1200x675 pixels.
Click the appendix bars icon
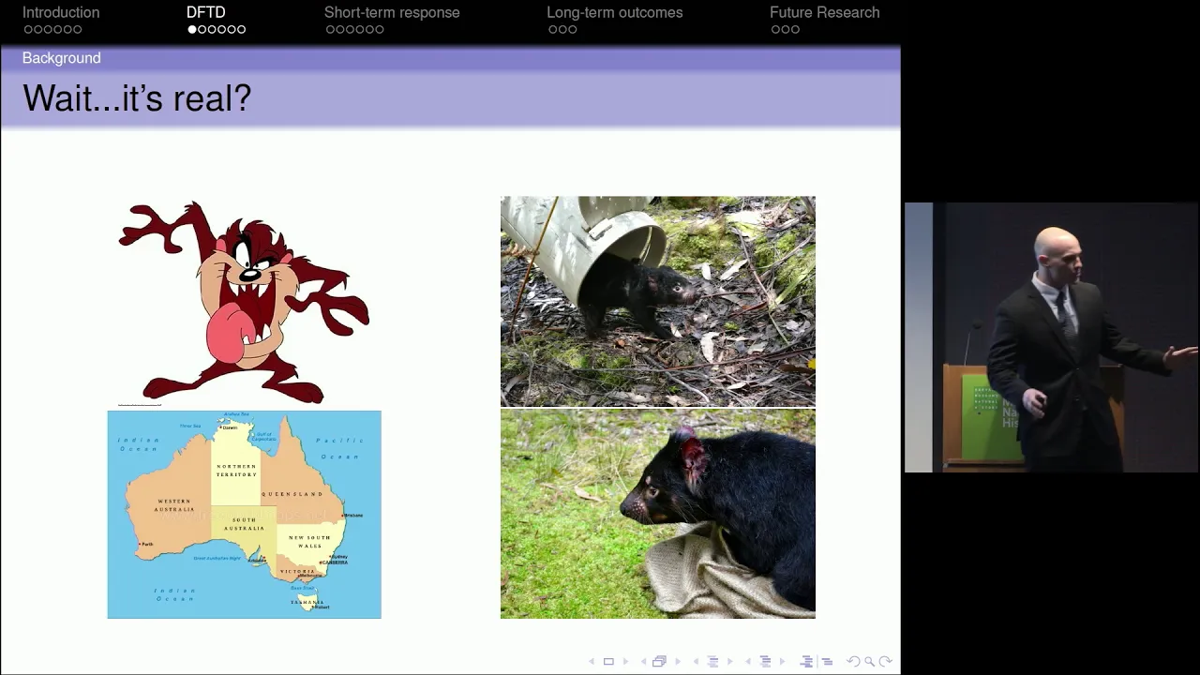(827, 661)
